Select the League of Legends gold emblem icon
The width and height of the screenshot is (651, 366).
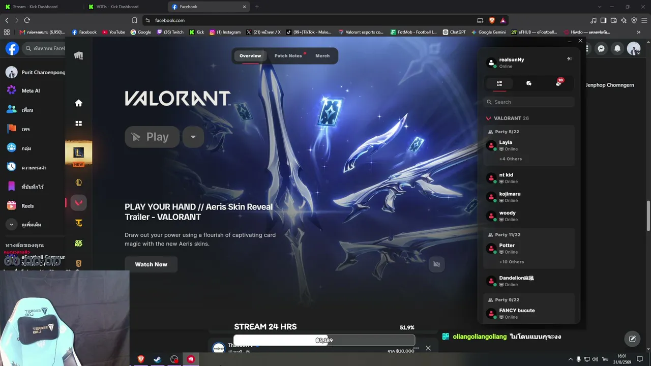pos(78,182)
